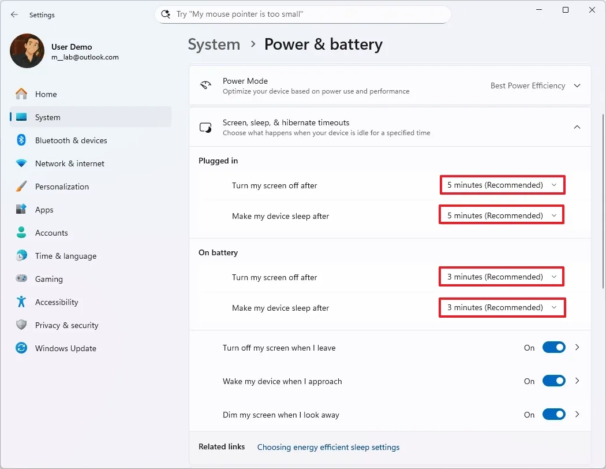Viewport: 606px width, 469px height.
Task: Change Plugged in screen off timeout dropdown
Action: point(502,185)
